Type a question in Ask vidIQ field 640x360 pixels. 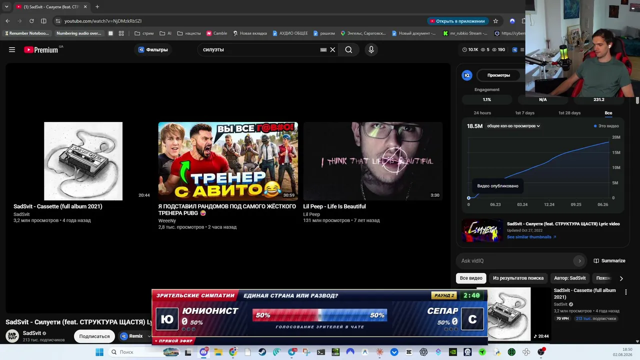(515, 260)
